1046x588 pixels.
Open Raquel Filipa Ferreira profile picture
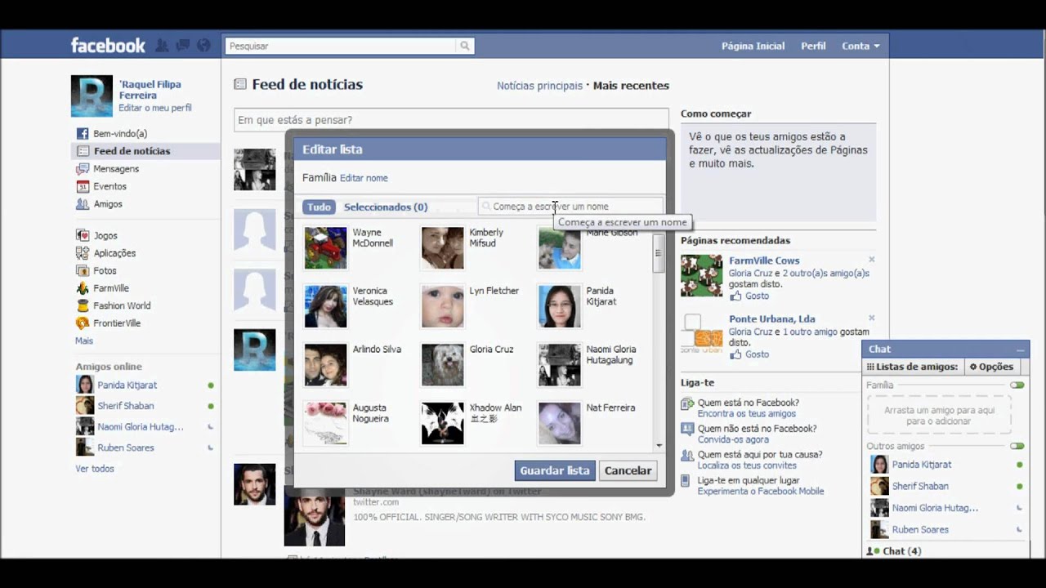(x=92, y=96)
